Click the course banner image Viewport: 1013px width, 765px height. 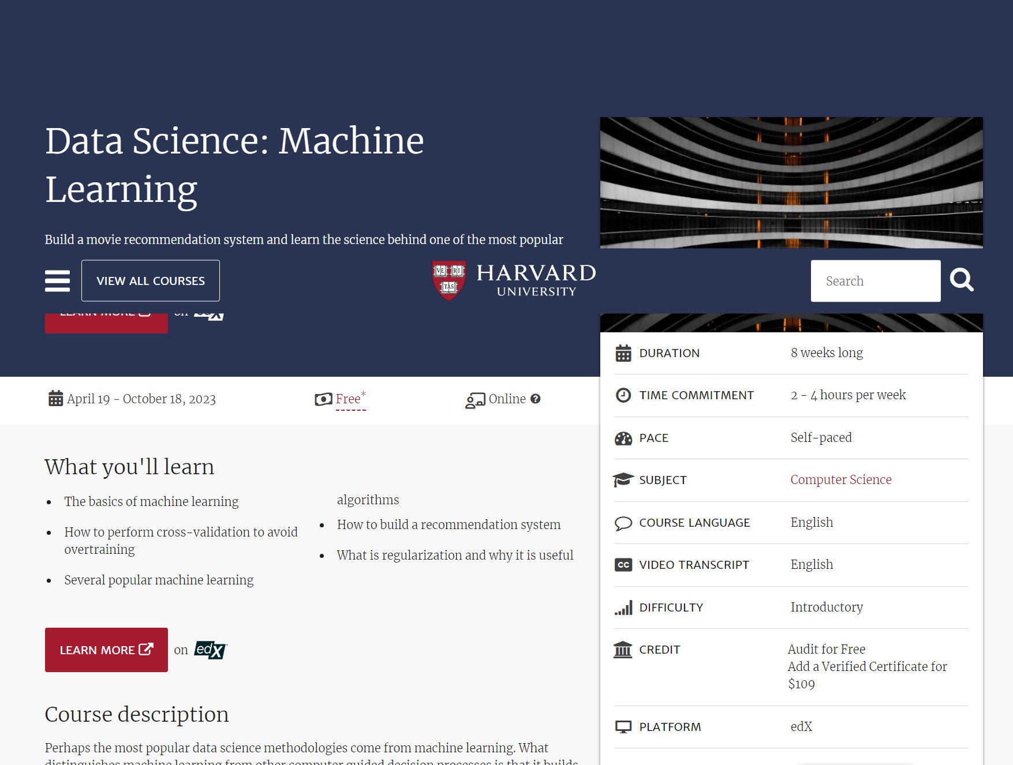[x=791, y=183]
